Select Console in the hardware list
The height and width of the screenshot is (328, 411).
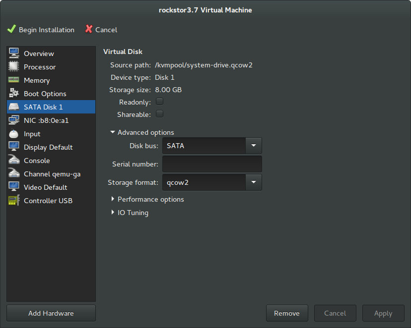pyautogui.click(x=51, y=161)
